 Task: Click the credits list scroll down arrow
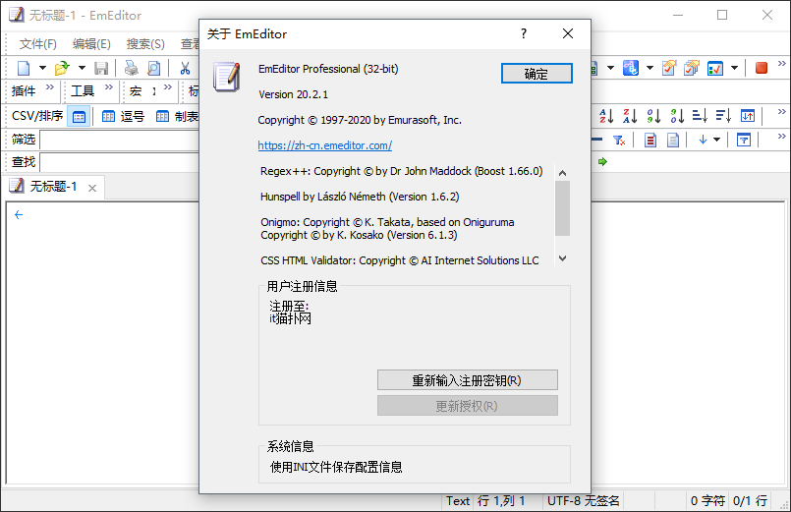[x=562, y=258]
